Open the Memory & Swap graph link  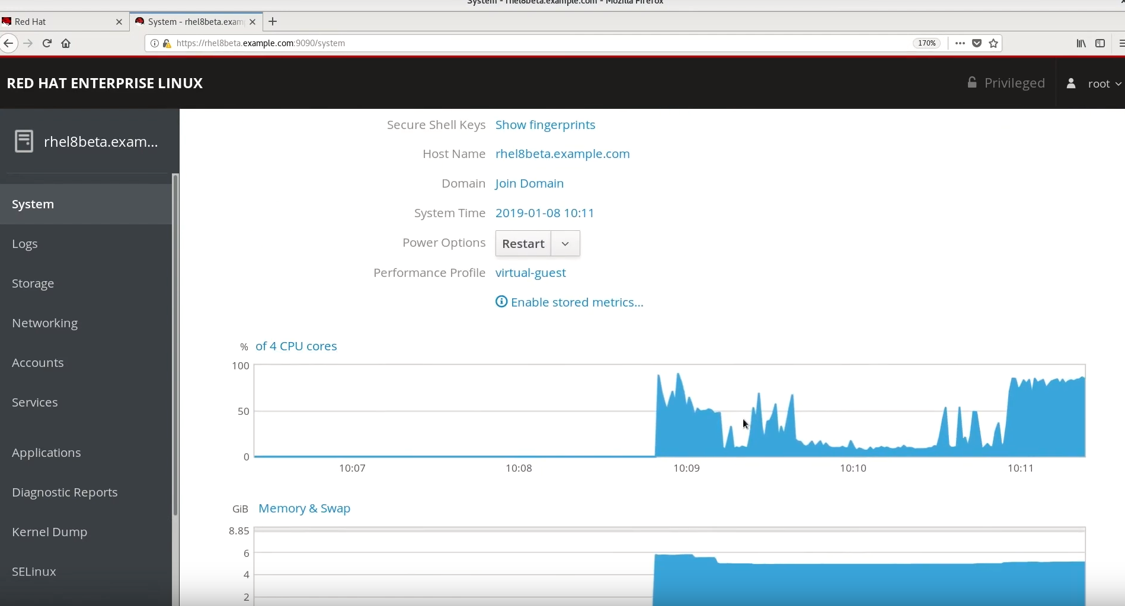pos(304,508)
